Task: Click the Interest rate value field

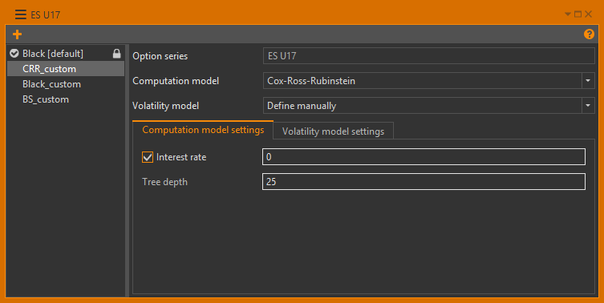Action: click(424, 156)
